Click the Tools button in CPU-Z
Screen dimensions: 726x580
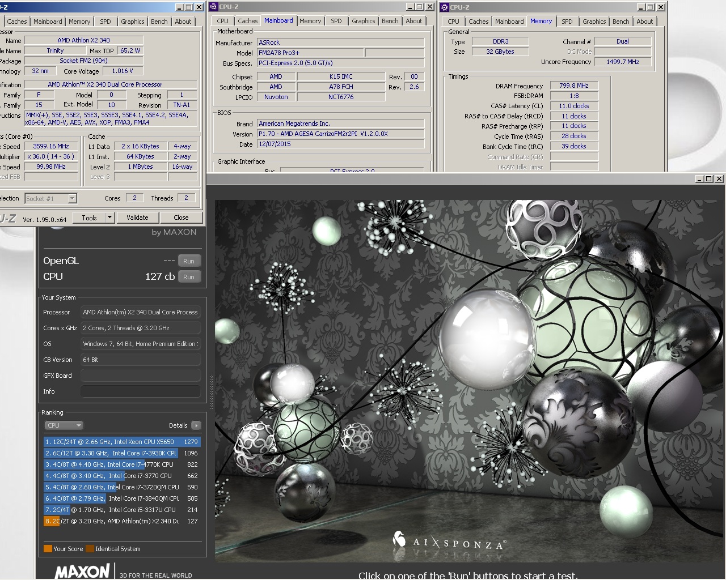tap(89, 217)
